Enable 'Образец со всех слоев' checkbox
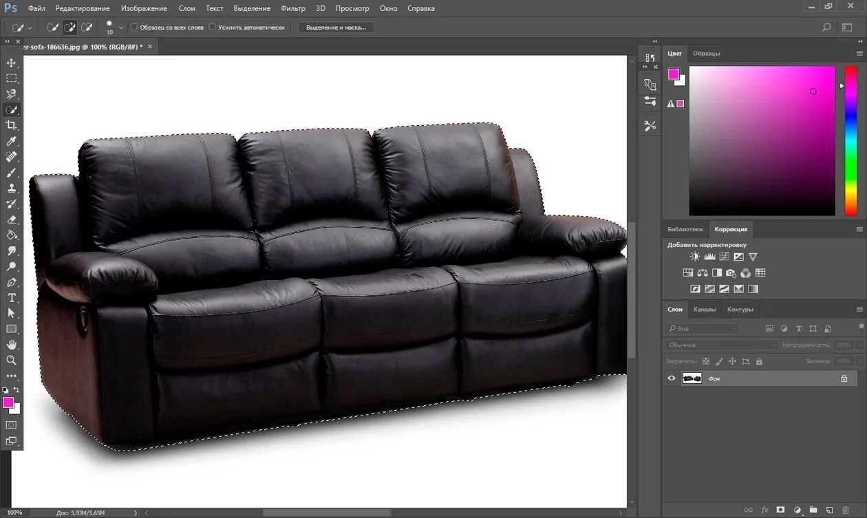This screenshot has height=518, width=867. click(134, 28)
